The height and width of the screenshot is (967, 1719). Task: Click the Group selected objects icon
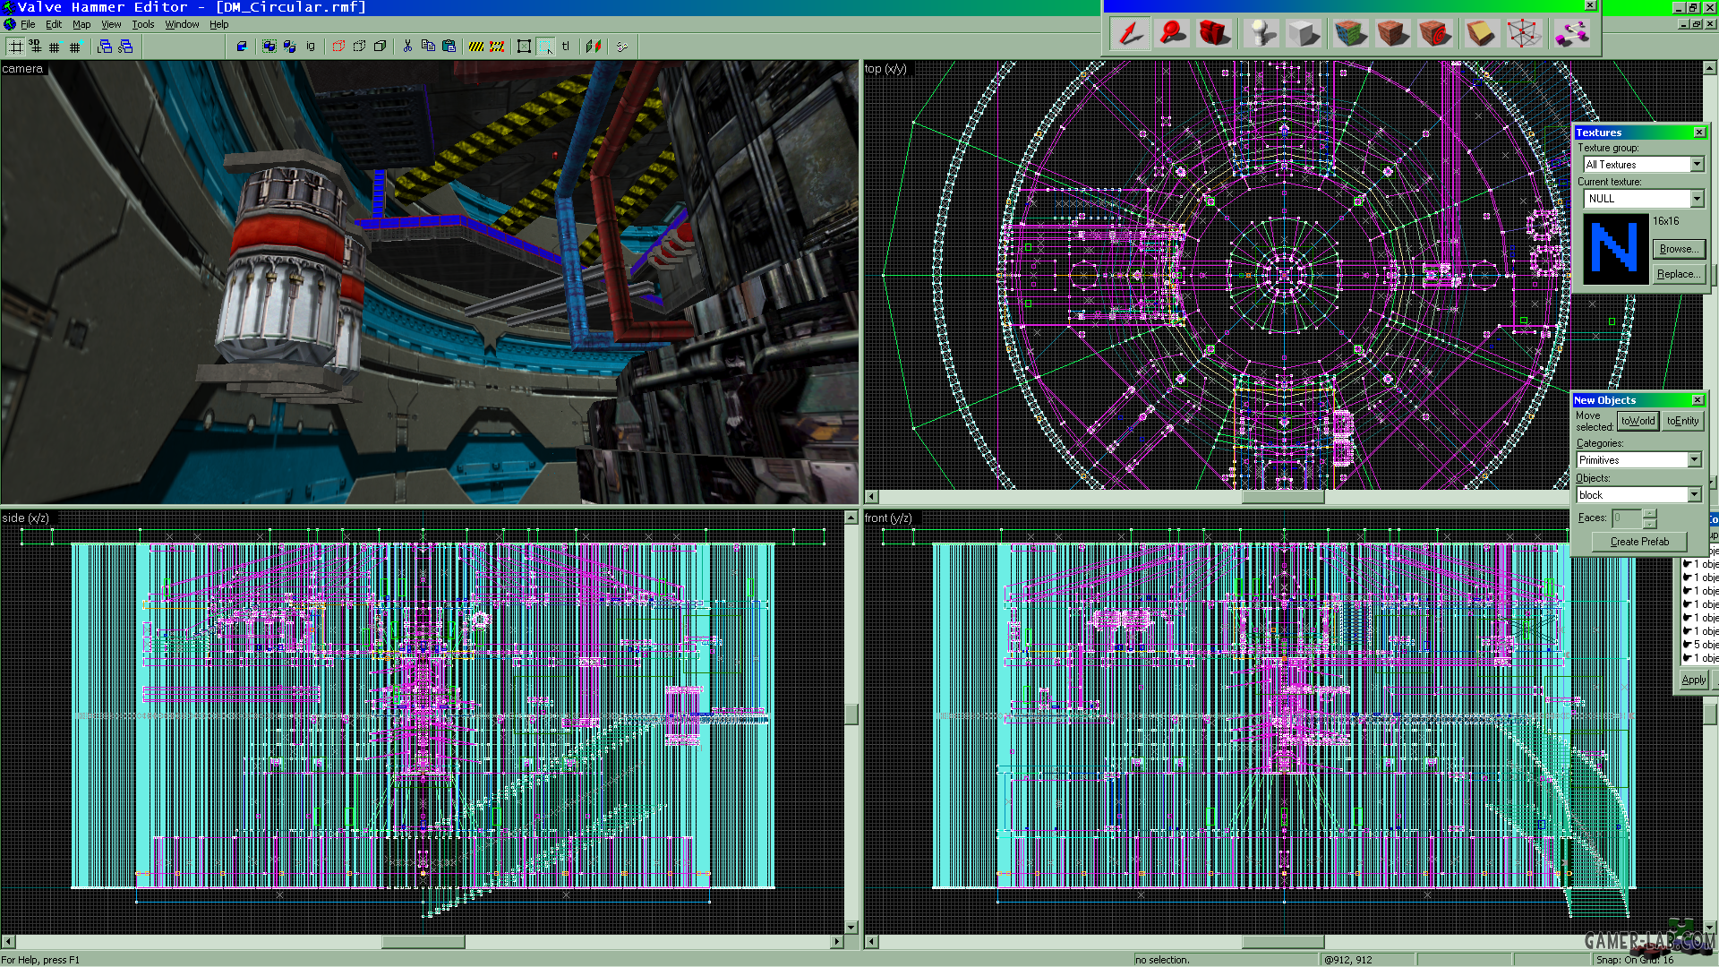tap(269, 47)
